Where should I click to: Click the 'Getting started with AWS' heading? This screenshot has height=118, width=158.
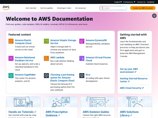(x=133, y=36)
